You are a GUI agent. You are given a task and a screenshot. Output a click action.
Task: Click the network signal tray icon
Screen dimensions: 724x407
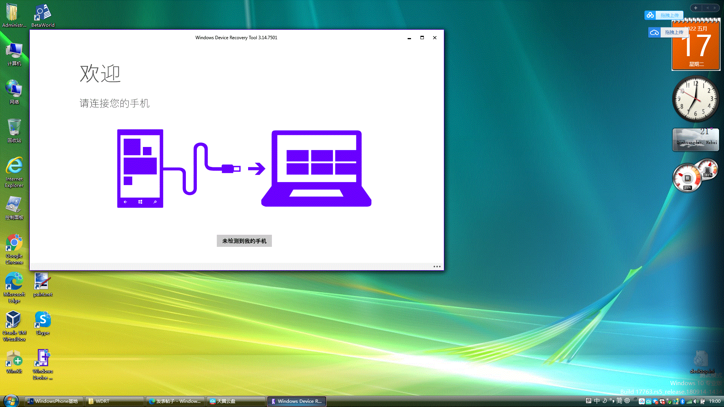[x=690, y=402]
